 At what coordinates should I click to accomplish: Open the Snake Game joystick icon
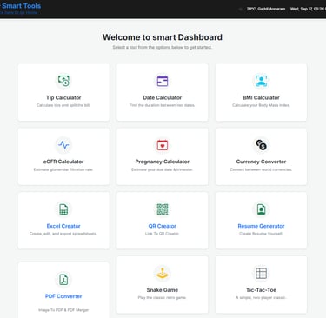pyautogui.click(x=163, y=273)
